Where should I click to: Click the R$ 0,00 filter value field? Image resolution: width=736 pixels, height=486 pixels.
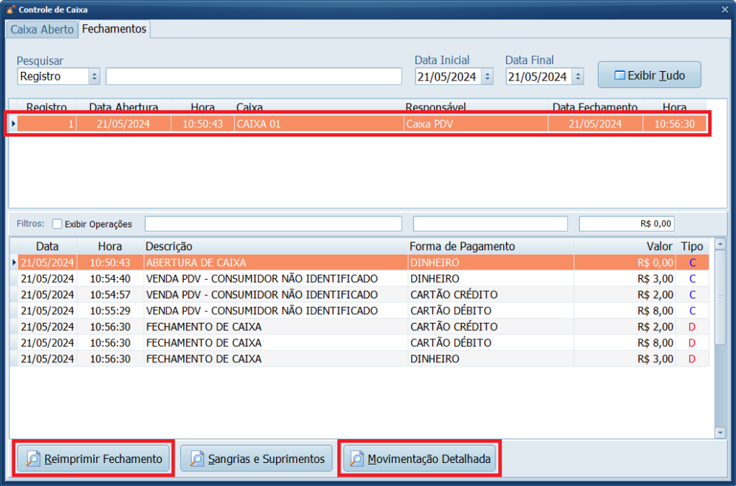[626, 224]
